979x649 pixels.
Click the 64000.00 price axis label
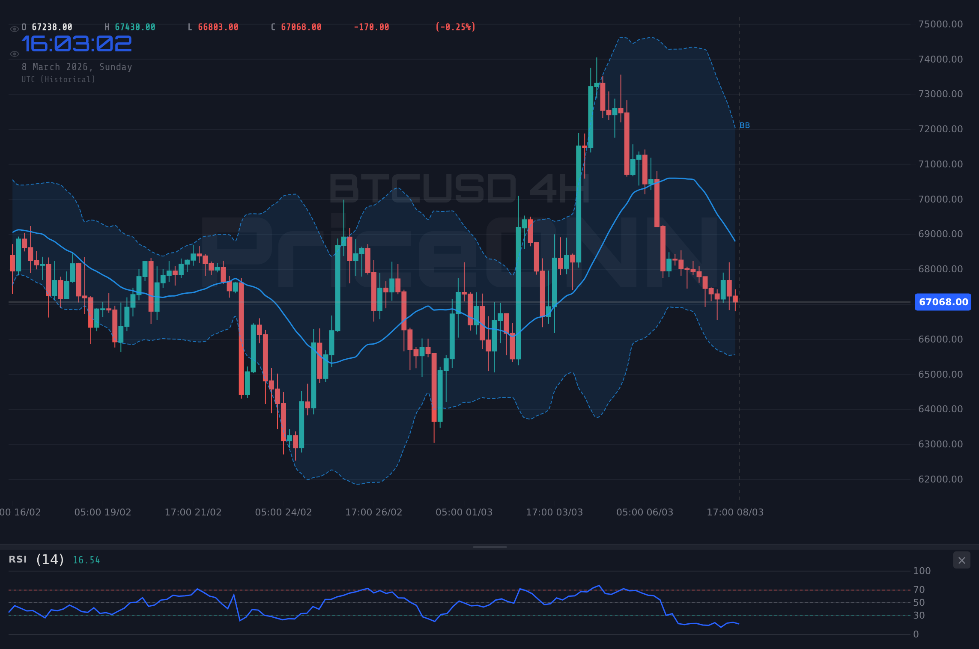click(940, 409)
